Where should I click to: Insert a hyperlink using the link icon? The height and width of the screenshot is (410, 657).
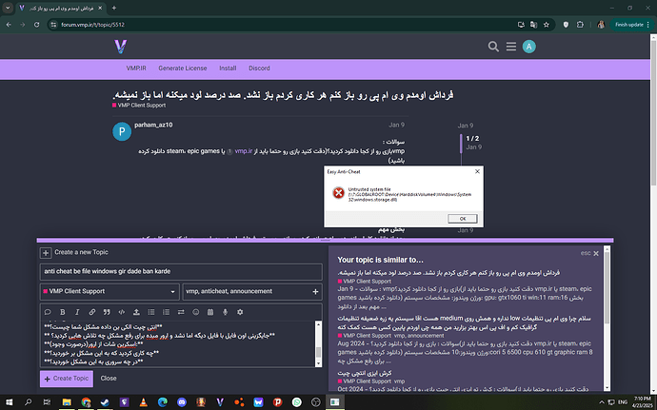91,312
